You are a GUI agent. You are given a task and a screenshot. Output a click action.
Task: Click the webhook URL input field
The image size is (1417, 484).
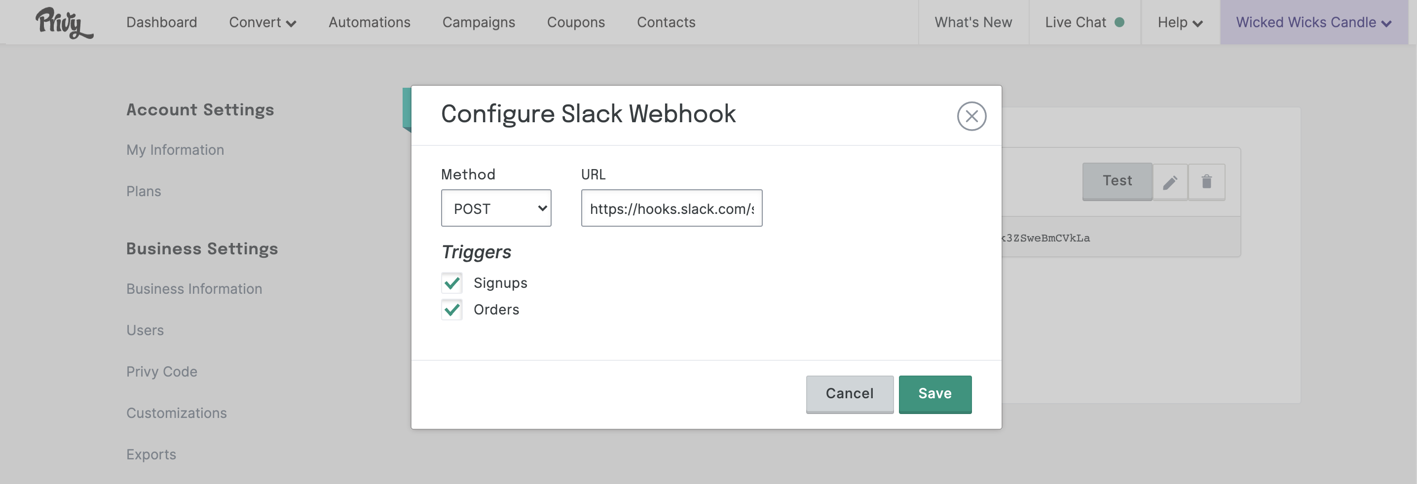[671, 208]
